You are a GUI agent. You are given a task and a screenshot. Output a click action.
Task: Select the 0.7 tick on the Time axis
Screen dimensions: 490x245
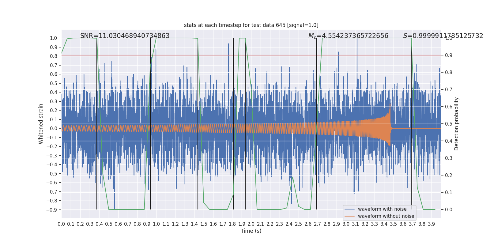pyautogui.click(x=128, y=224)
